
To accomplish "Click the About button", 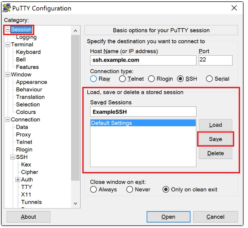I will click(29, 217).
